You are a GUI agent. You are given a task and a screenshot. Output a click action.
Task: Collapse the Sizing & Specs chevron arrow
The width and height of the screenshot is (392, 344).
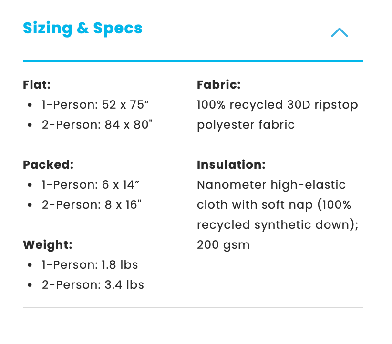pyautogui.click(x=339, y=32)
